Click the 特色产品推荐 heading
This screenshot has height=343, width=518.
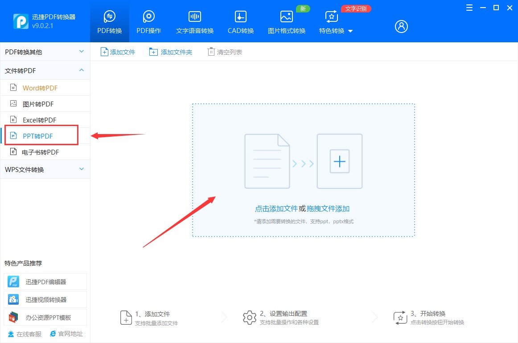(23, 263)
